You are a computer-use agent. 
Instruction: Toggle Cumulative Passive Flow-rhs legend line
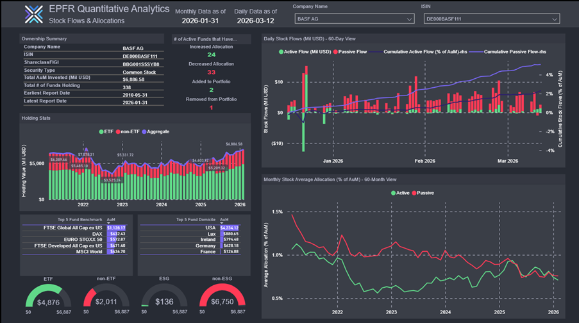(510, 51)
